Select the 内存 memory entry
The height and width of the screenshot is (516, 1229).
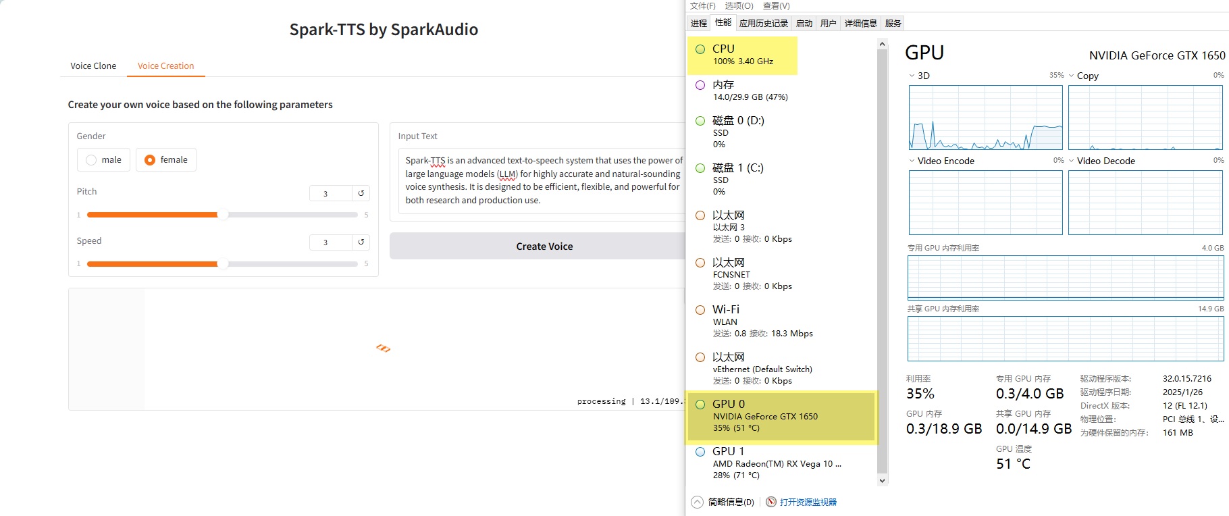tap(781, 91)
